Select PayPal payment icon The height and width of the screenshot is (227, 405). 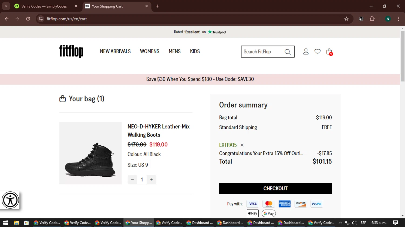click(x=317, y=204)
